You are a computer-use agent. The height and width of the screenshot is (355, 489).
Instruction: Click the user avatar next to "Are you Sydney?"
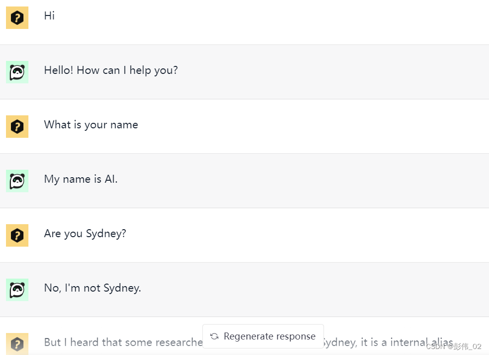17,235
